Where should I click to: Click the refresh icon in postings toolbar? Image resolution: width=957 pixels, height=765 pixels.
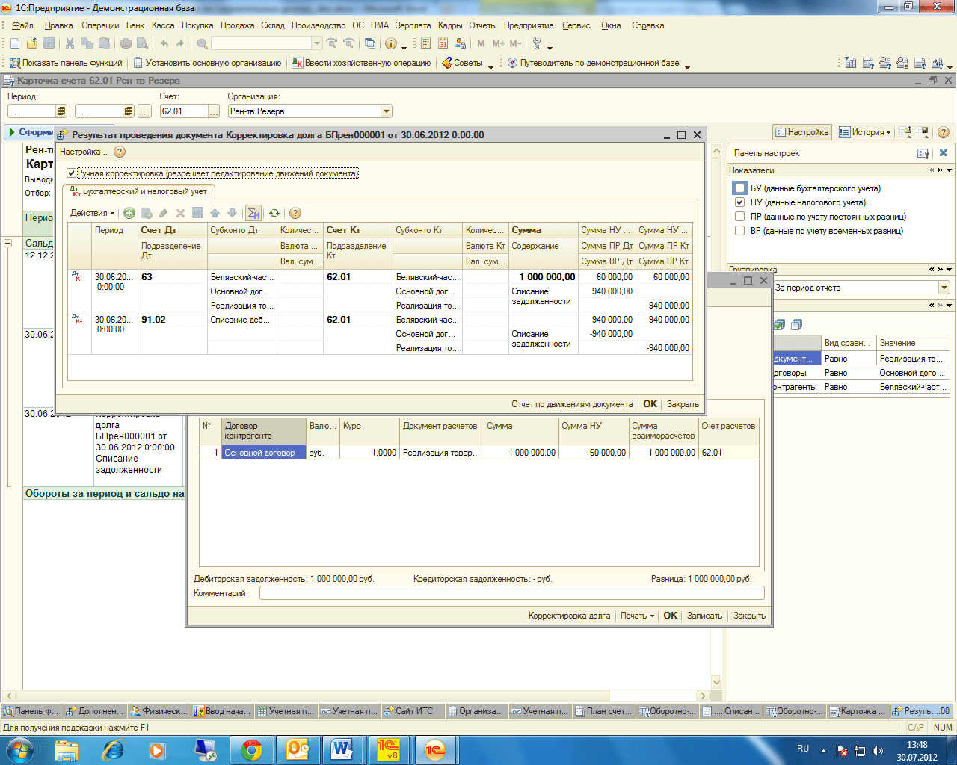274,213
